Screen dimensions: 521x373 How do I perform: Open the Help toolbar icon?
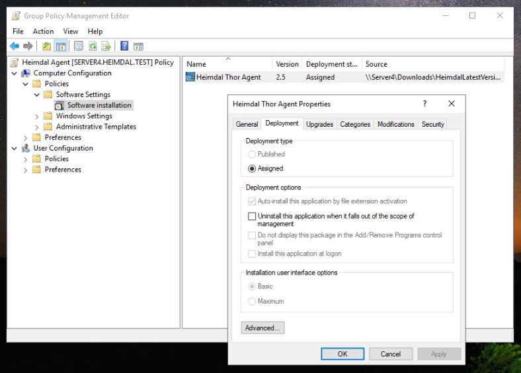click(x=124, y=46)
